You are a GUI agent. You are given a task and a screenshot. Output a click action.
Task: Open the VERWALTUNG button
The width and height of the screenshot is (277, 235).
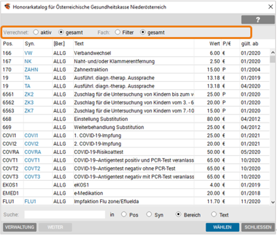click(20, 227)
